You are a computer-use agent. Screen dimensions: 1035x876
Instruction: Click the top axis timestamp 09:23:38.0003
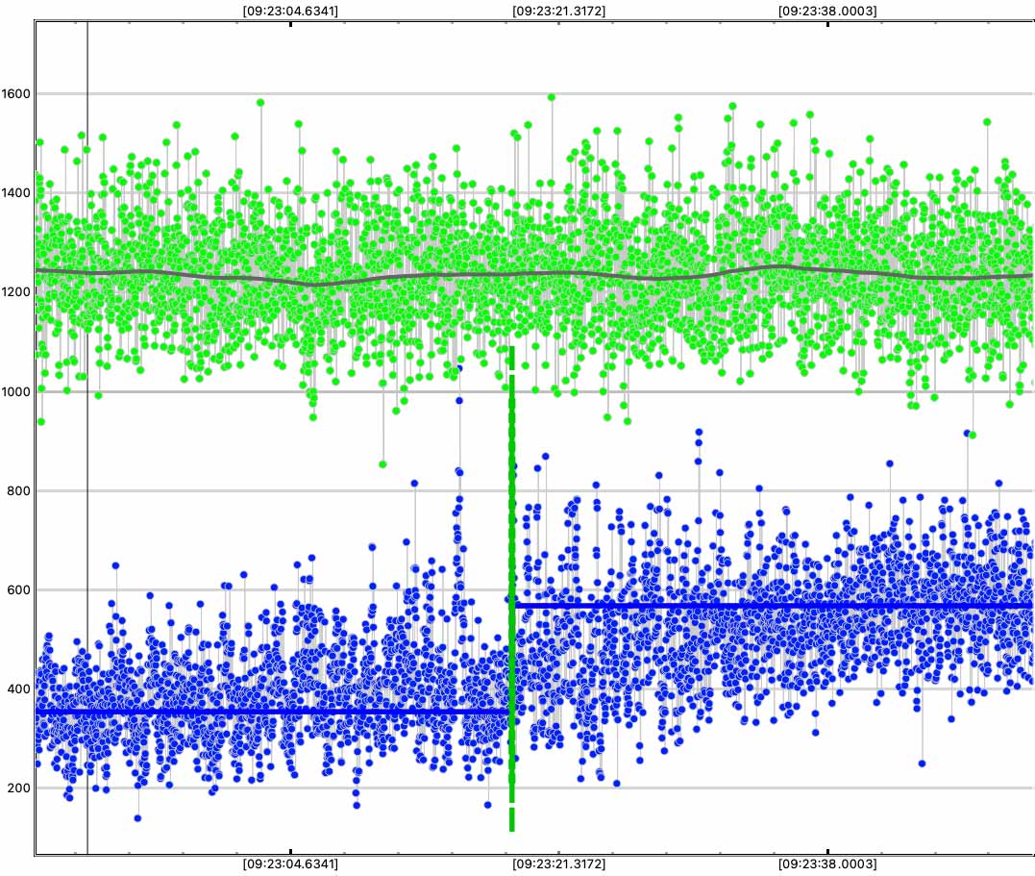[827, 11]
